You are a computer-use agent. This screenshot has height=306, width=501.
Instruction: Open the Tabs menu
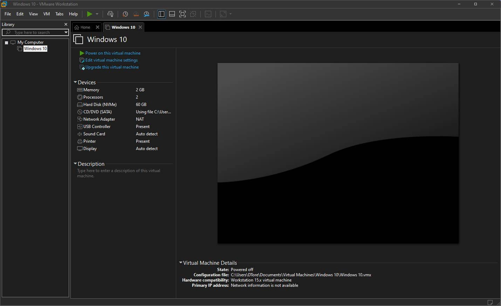pos(60,14)
